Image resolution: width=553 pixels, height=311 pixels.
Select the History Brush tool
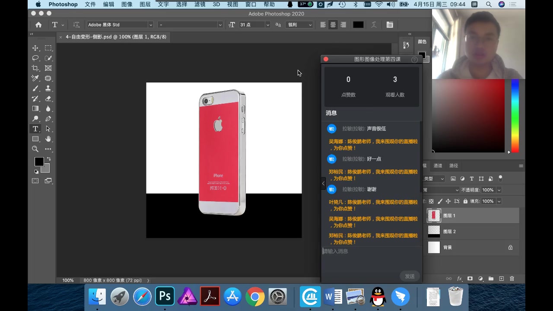coord(35,98)
